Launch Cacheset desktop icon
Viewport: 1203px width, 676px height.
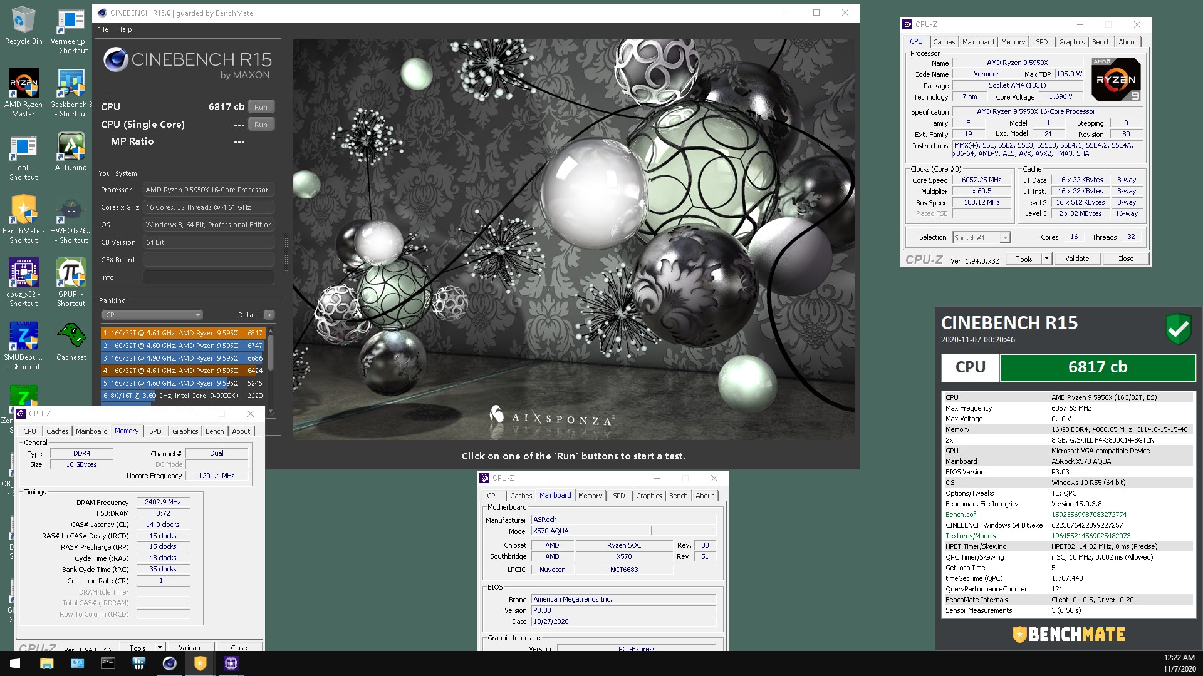click(71, 342)
